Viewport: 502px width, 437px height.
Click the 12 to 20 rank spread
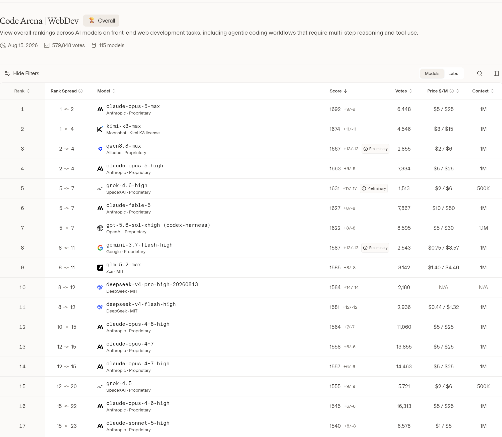click(x=67, y=386)
